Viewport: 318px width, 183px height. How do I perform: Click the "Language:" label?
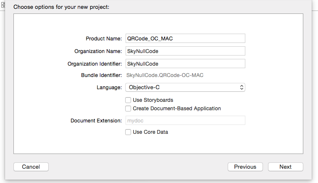pos(109,88)
